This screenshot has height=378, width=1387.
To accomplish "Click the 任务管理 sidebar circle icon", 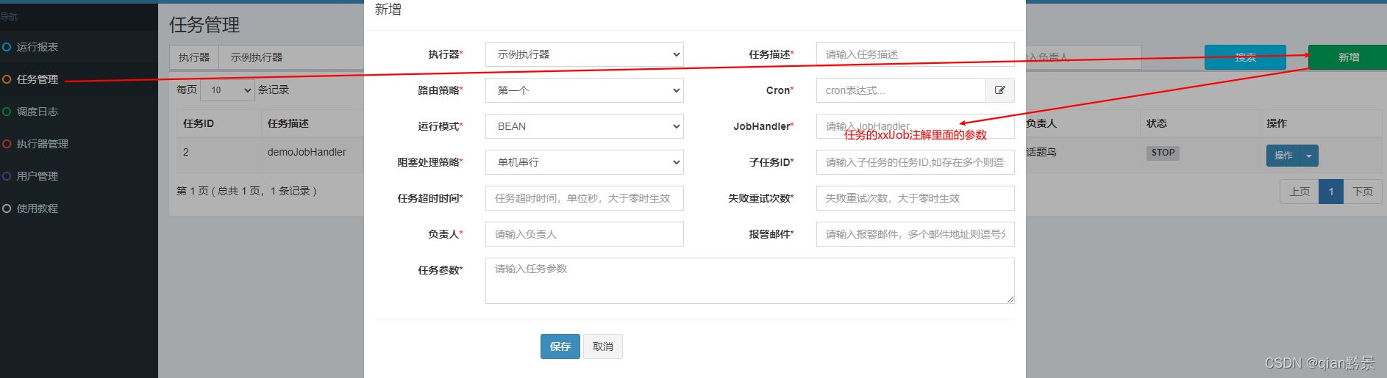I will tap(7, 79).
